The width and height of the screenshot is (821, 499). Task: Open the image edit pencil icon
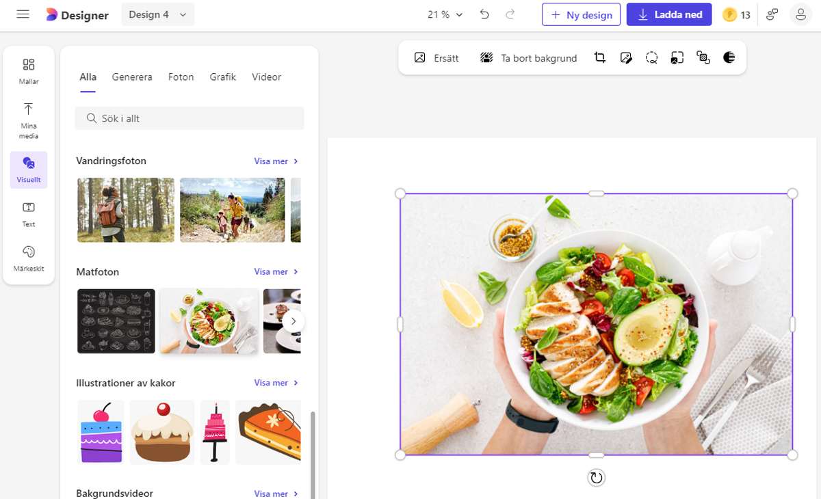point(626,58)
